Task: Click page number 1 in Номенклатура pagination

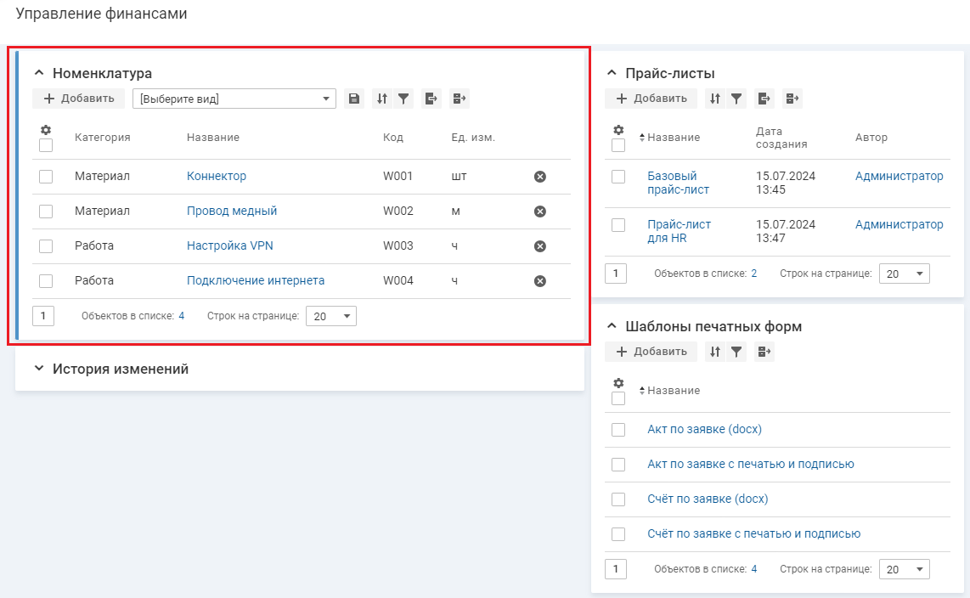Action: click(42, 316)
